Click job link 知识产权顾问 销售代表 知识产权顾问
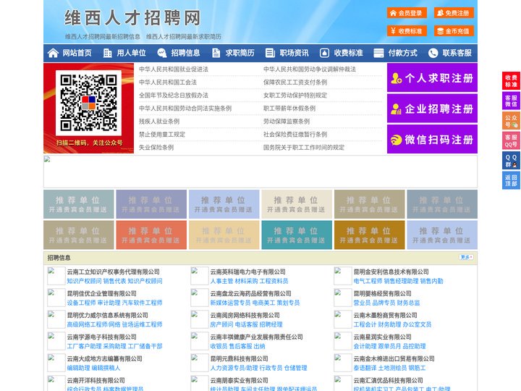521x391 pixels. [x=114, y=281]
